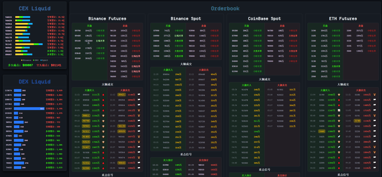
Task: Click white flag icon on ETH Futures 1120万 row
Action: click(x=374, y=168)
